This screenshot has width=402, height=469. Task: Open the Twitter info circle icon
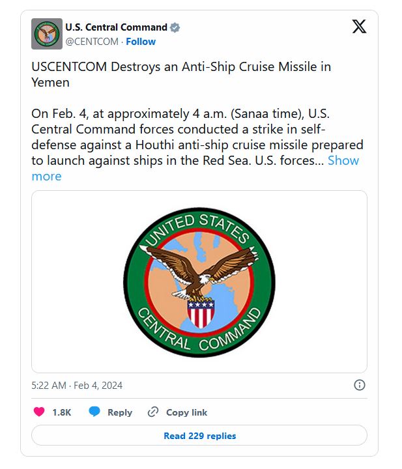[359, 385]
